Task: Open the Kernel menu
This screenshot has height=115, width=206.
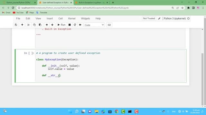Action: tap(72, 19)
